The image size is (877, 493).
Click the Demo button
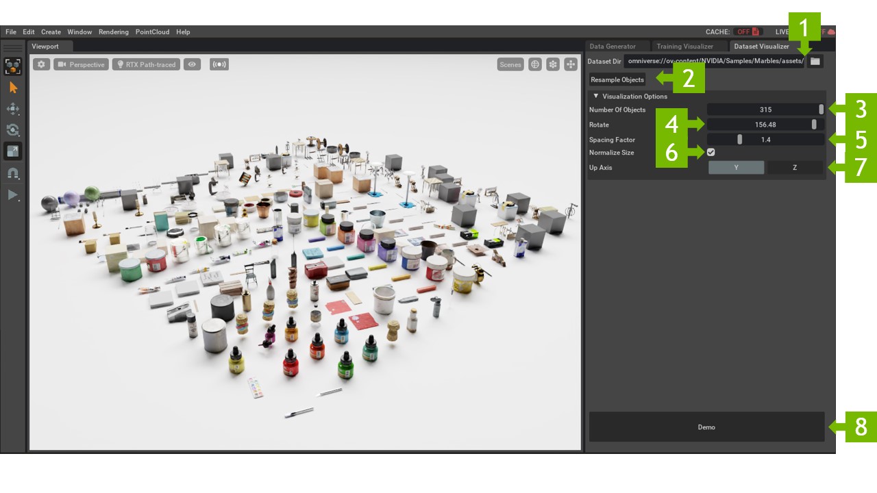706,427
